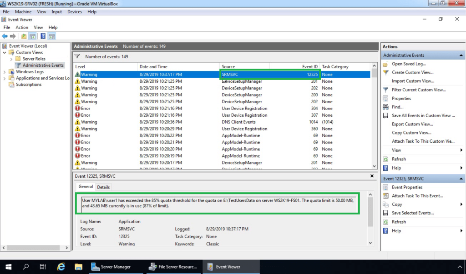Viewport: 466px width, 274px height.
Task: Sort events by the Level column header
Action: (106, 66)
